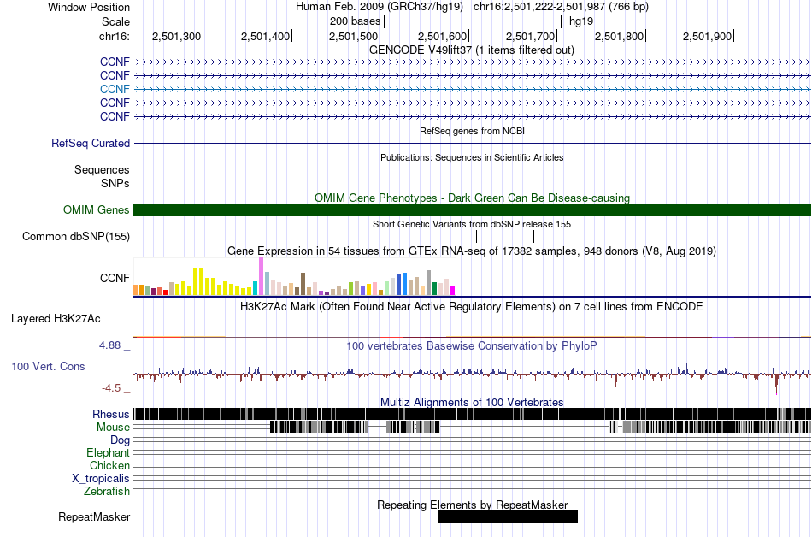The height and width of the screenshot is (537, 812).
Task: Click the Rhesus black alignment block
Action: [x=473, y=414]
